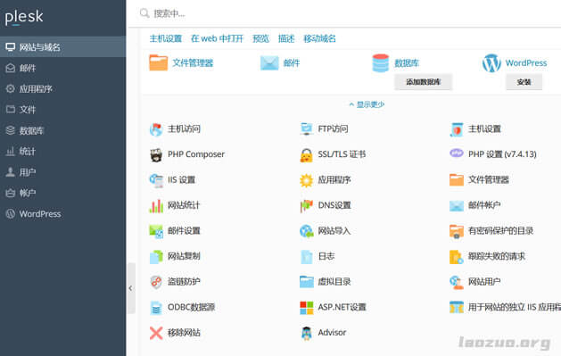This screenshot has height=356, width=561.
Task: Open 网站复制 website copy icon
Action: 156,257
